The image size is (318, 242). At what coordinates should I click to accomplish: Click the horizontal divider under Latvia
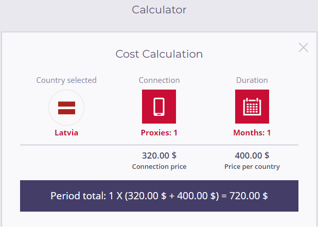tap(66, 145)
